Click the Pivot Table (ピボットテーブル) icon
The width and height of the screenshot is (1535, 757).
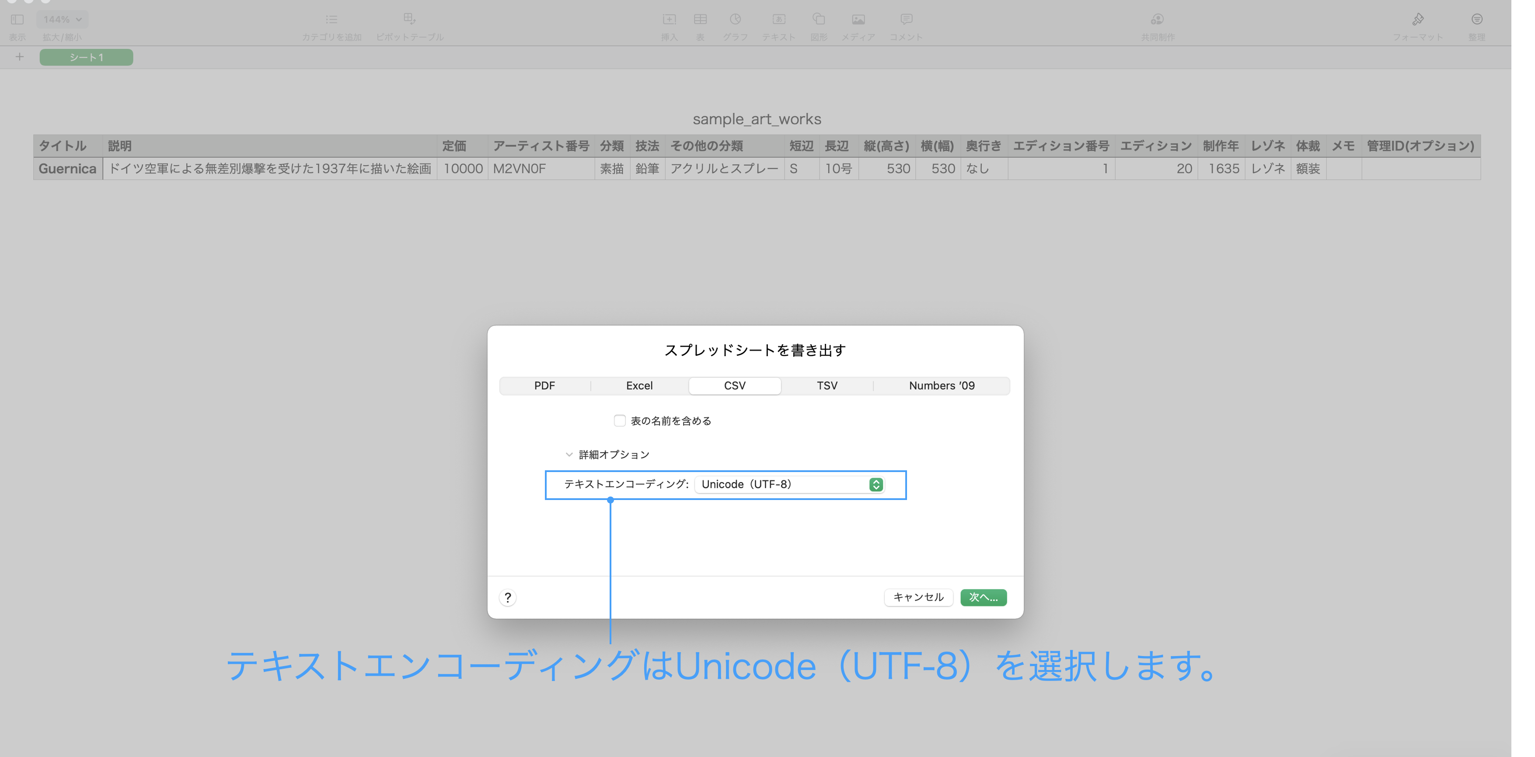(409, 19)
